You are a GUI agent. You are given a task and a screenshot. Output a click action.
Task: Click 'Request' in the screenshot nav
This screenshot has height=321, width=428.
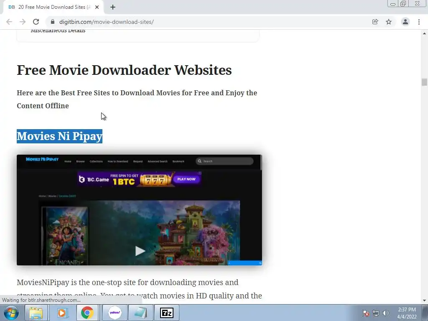pyautogui.click(x=138, y=161)
